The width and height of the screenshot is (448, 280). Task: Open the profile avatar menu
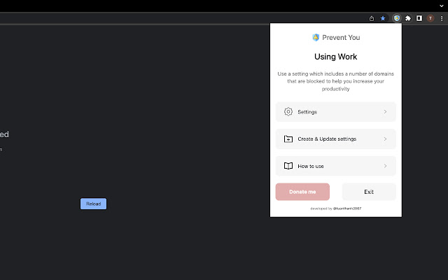click(430, 18)
